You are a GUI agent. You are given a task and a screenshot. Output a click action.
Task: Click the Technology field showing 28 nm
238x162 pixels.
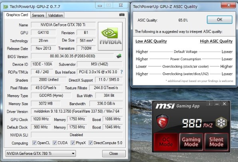point(44,41)
